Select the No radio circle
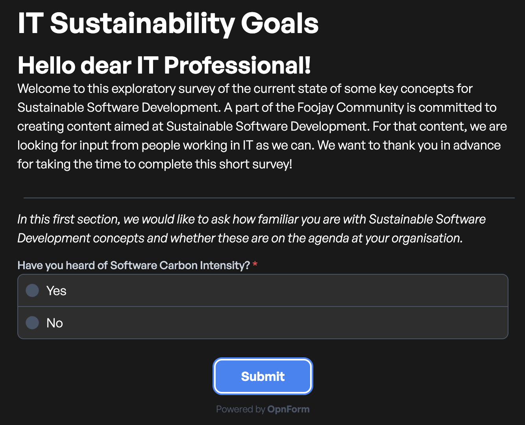This screenshot has height=425, width=525. point(32,323)
